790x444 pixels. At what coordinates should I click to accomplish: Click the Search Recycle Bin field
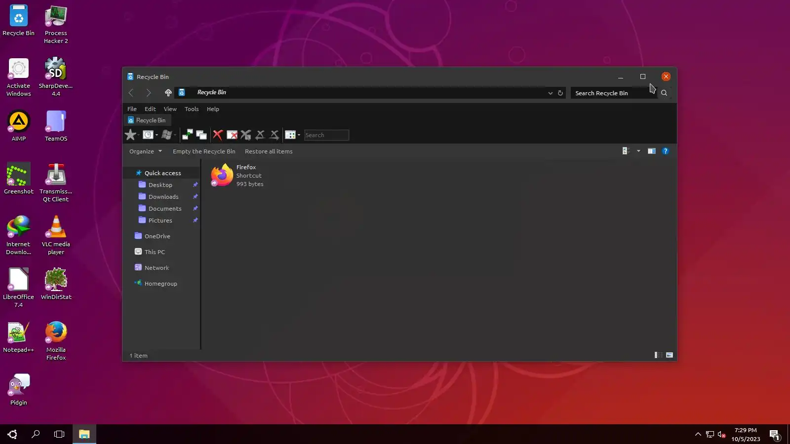614,93
